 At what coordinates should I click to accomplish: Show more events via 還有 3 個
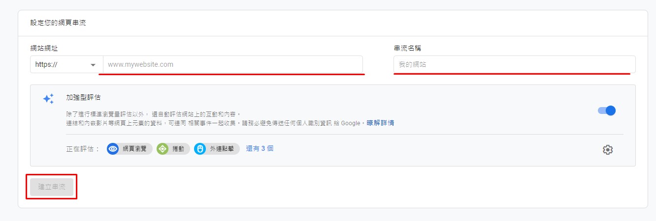[260, 148]
